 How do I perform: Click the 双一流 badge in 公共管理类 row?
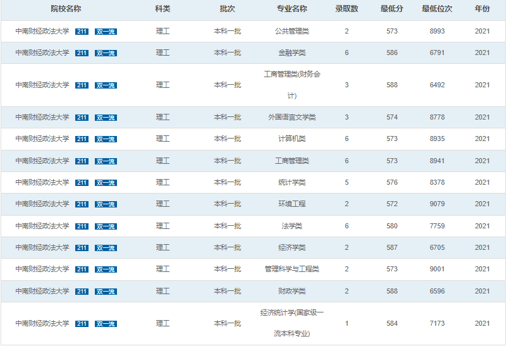[x=106, y=32]
